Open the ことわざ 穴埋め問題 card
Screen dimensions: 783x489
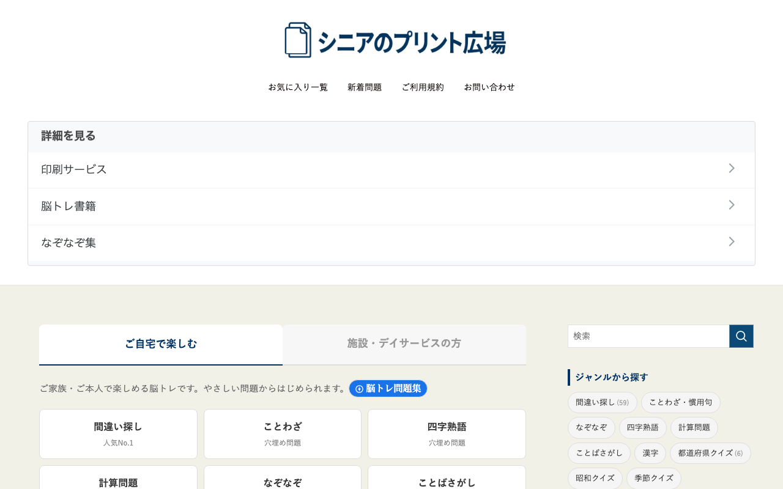pyautogui.click(x=282, y=433)
